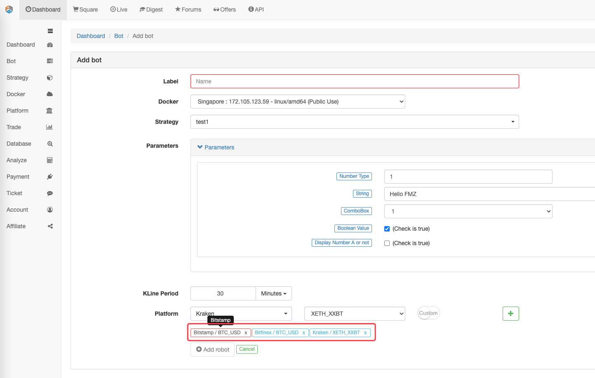Uncheck the Boolean Value checkbox
Viewport: 595px width, 378px height.
point(387,229)
